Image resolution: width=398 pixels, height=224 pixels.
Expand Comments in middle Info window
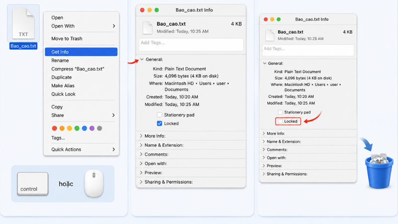pyautogui.click(x=141, y=154)
